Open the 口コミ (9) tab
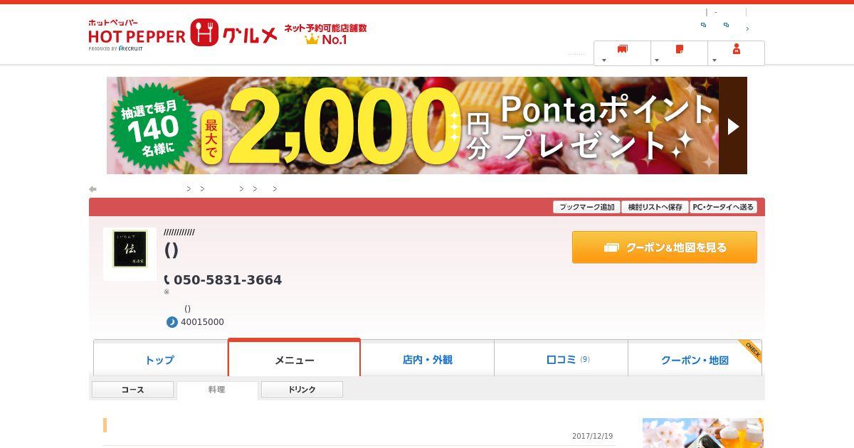 (x=561, y=358)
